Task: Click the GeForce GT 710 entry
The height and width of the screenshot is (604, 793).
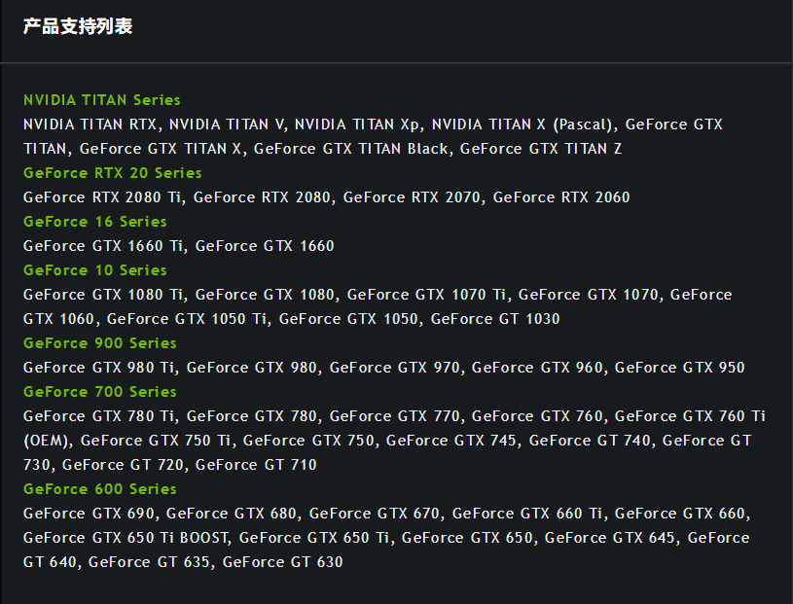Action: click(256, 465)
